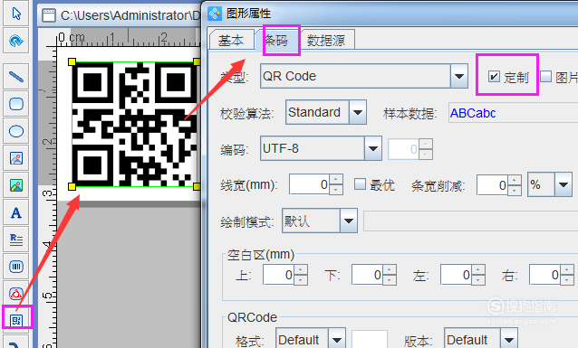This screenshot has width=578, height=348.
Task: Select the blue picture insert tool
Action: tap(15, 158)
